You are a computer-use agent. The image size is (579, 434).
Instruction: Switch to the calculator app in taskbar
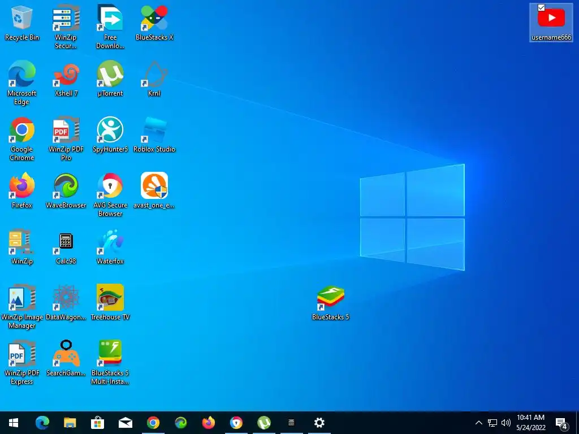291,423
